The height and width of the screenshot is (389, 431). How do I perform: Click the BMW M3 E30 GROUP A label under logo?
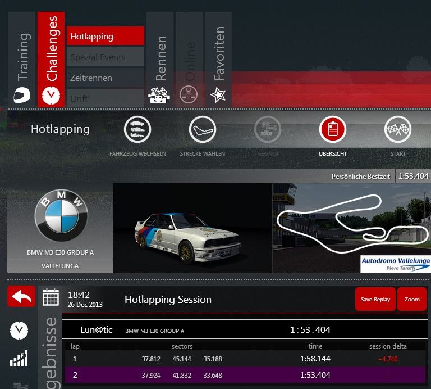click(x=60, y=252)
